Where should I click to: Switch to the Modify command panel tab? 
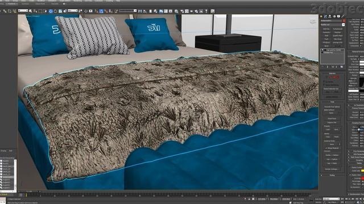coord(325,16)
